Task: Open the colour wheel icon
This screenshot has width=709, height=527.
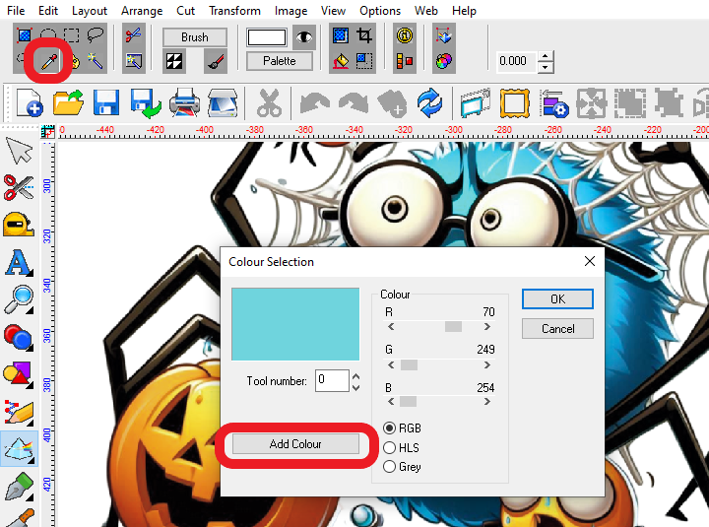Action: pyautogui.click(x=443, y=61)
